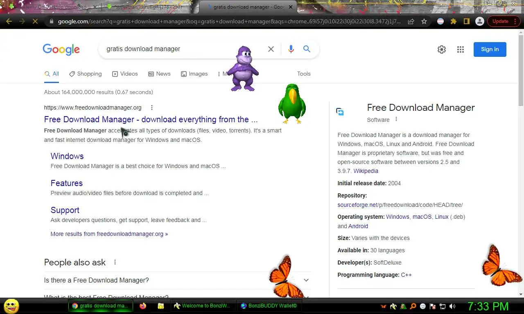Screen dimensions: 524x314
Task: Open search Tools
Action: (304, 74)
